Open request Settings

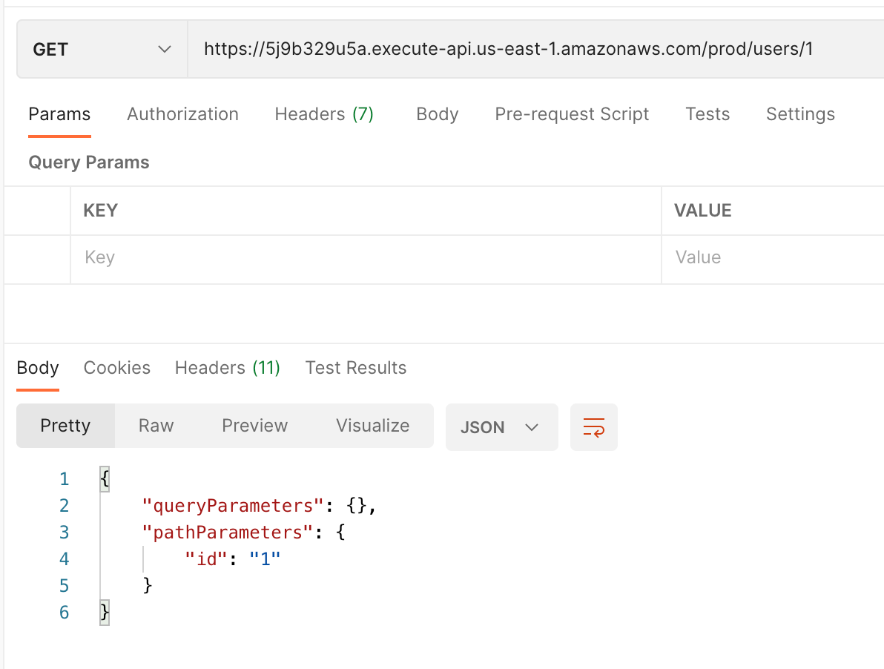(x=800, y=114)
